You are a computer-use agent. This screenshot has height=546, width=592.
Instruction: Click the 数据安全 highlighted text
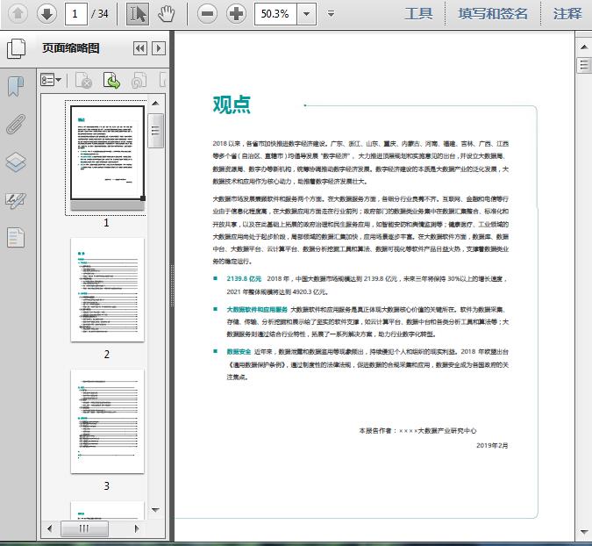239,352
